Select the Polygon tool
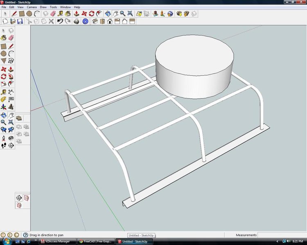The height and width of the screenshot is (245, 307). (x=4, y=61)
